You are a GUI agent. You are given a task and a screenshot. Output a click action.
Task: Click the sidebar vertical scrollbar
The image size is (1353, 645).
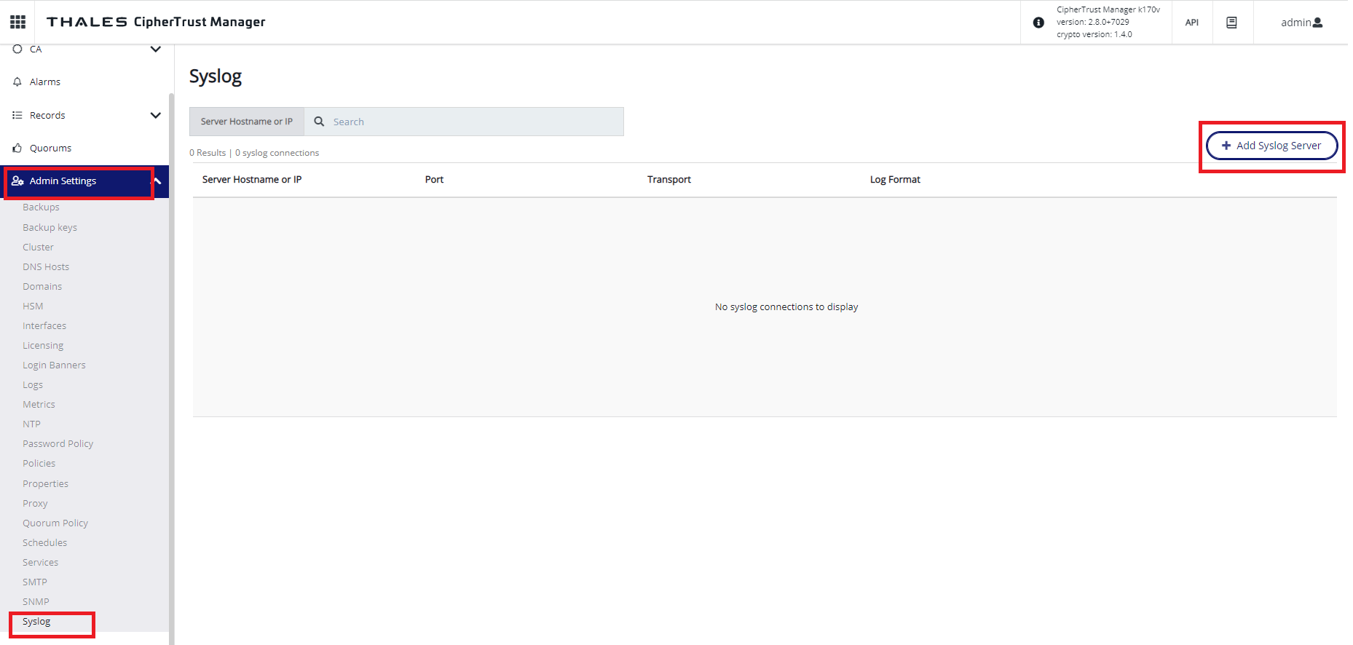pos(171,364)
